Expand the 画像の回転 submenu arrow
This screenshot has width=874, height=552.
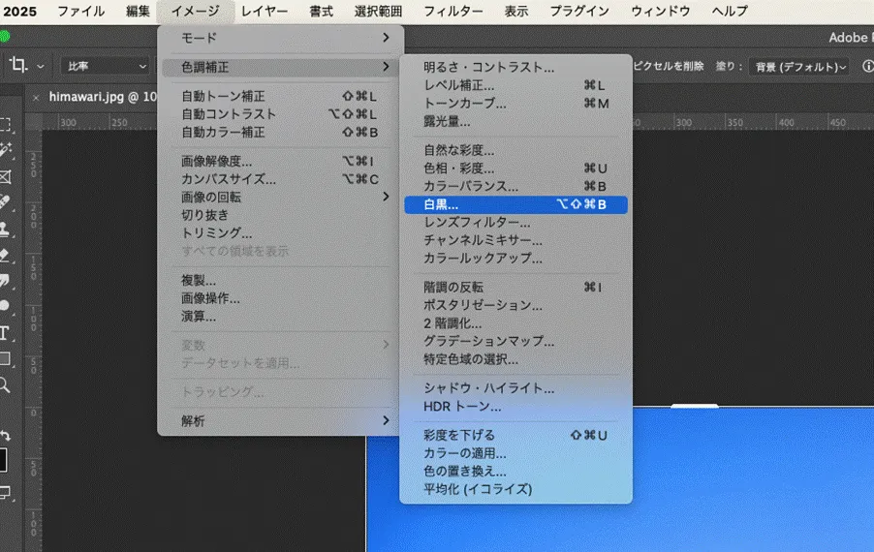tap(386, 196)
